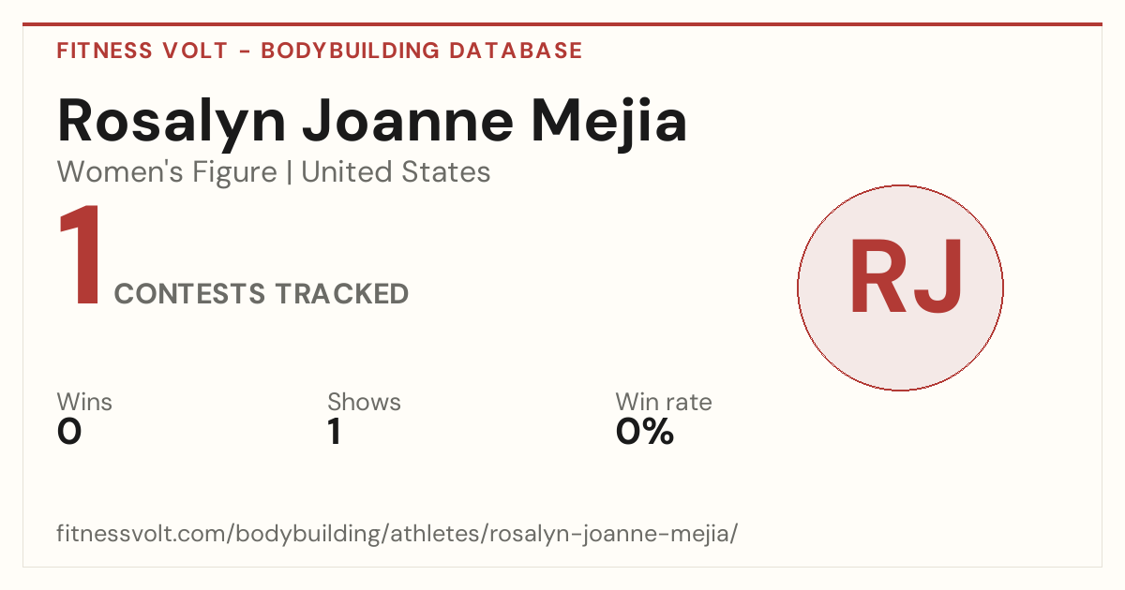Select the athlete name Rosalyn Joanne Mejia
1125x590 pixels.
pos(372,121)
